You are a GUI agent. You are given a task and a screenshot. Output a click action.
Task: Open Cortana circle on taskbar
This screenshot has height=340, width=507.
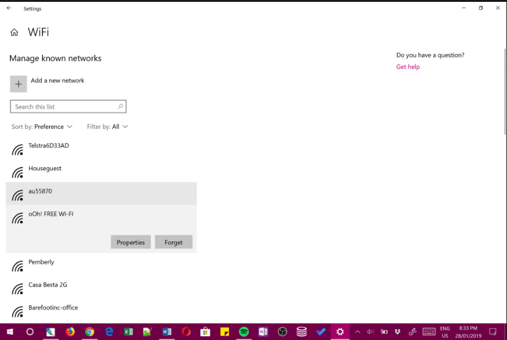coord(30,331)
